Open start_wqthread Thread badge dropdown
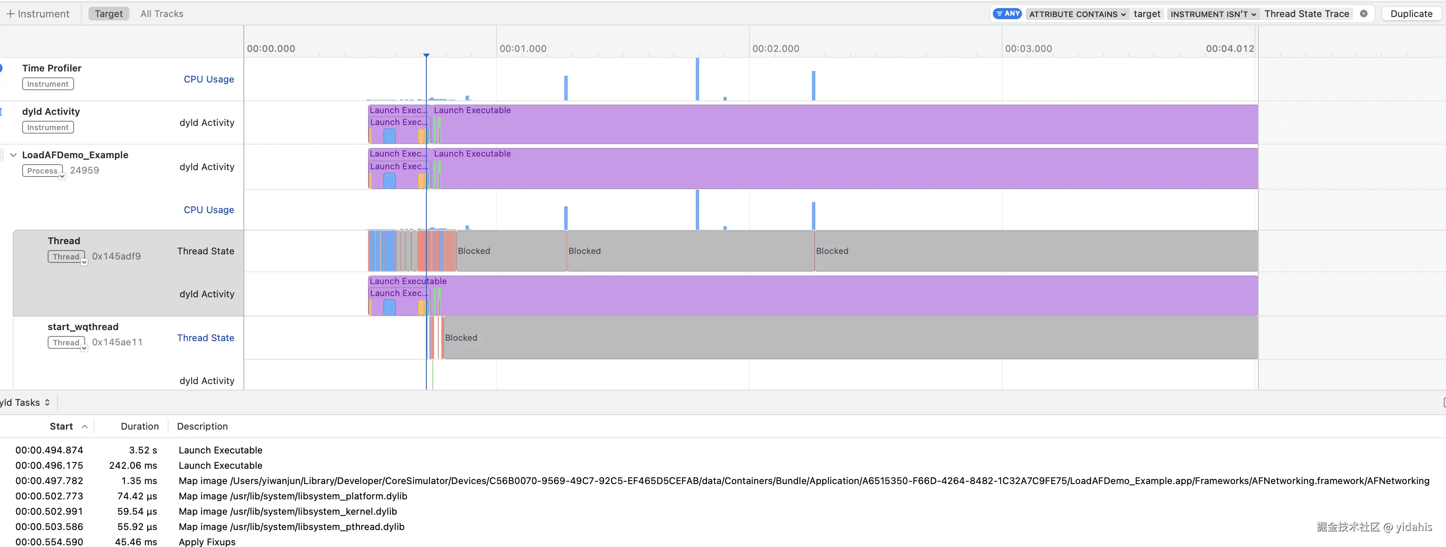This screenshot has width=1446, height=547. coord(84,348)
